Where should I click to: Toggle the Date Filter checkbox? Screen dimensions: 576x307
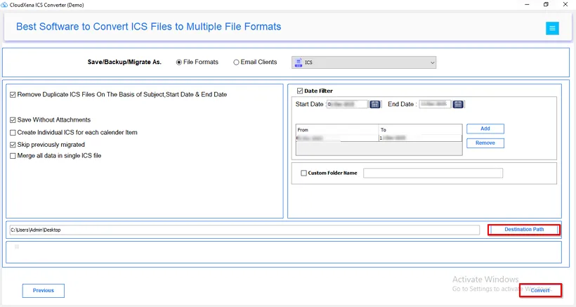[x=300, y=91]
